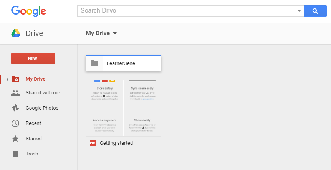Screen dimensions: 331x170
Task: Click the Trash bin icon
Action: tap(15, 154)
